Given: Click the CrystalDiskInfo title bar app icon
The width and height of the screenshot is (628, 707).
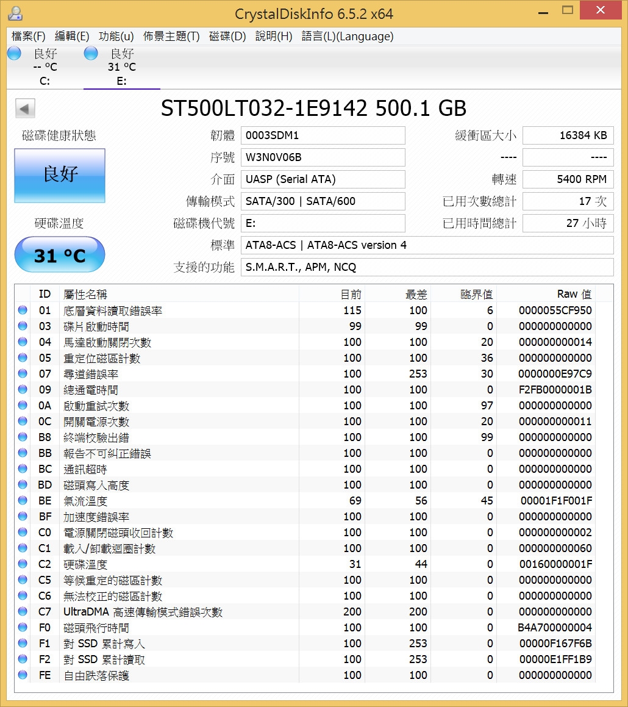Looking at the screenshot, I should tap(15, 13).
